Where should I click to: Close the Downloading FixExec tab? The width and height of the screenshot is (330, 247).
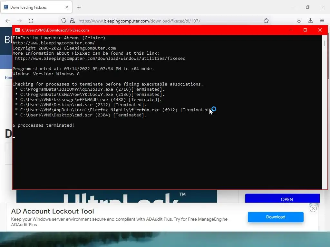tap(67, 7)
